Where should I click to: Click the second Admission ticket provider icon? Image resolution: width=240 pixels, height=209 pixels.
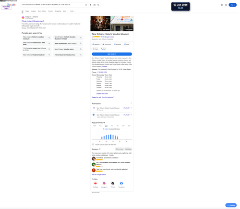coord(94,115)
